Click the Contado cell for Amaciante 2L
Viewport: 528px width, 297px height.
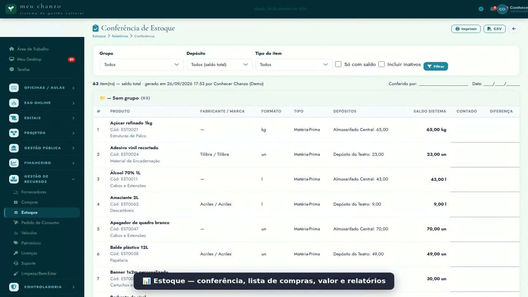click(x=467, y=204)
